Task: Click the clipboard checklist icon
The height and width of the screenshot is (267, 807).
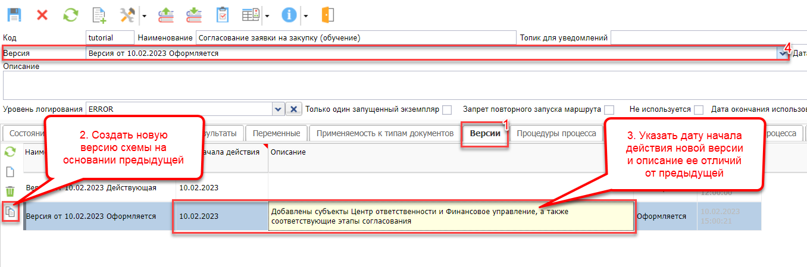Action: pyautogui.click(x=223, y=14)
